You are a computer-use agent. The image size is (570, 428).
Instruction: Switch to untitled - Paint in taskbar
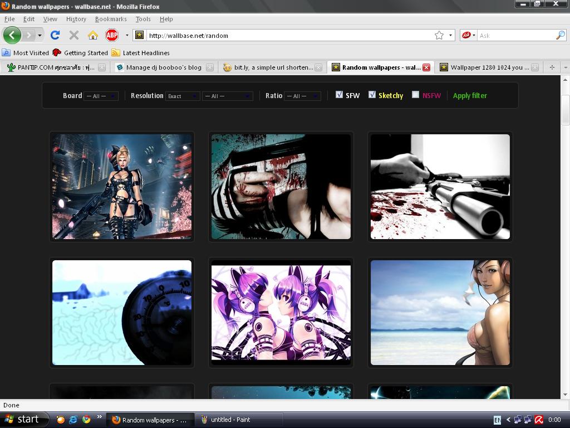pos(239,420)
